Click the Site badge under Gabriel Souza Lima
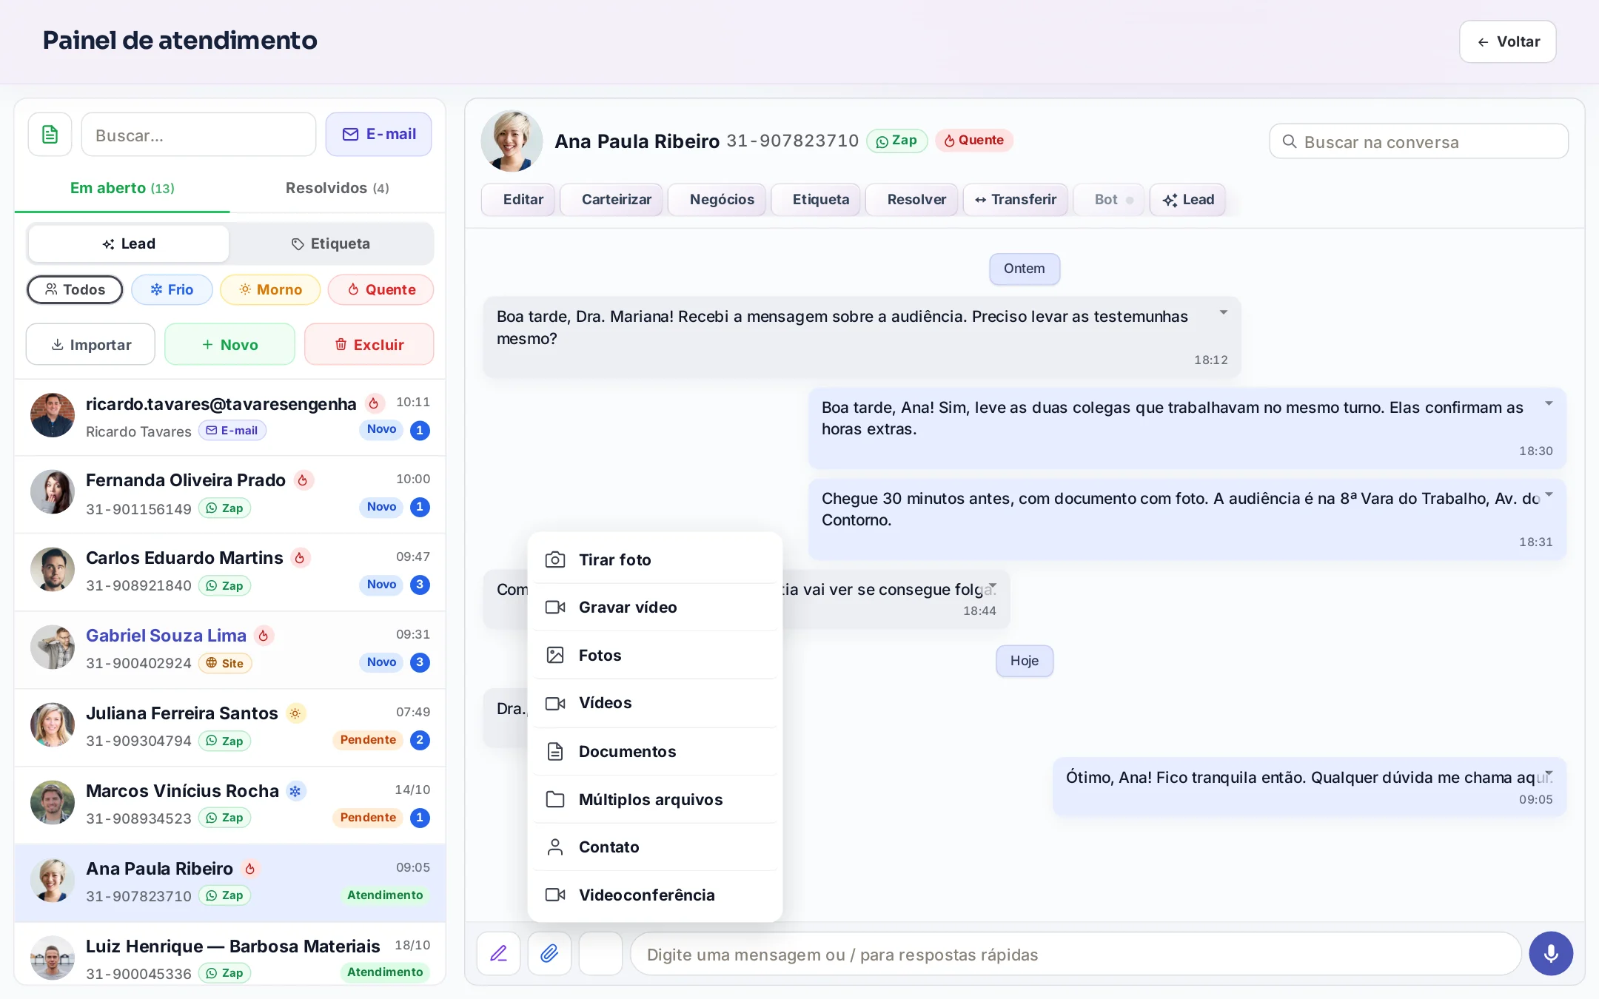Image resolution: width=1599 pixels, height=999 pixels. point(225,663)
